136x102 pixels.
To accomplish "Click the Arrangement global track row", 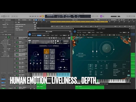I will coord(25,24).
